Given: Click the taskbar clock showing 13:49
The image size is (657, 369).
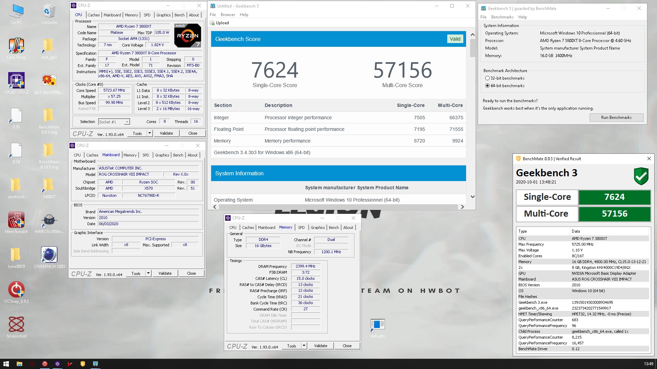Looking at the screenshot, I should pos(648,364).
